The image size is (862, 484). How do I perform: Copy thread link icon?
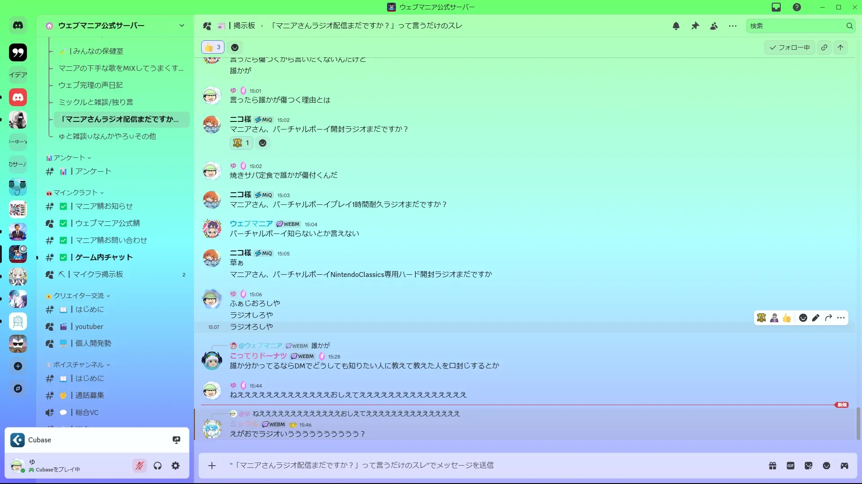pos(824,48)
